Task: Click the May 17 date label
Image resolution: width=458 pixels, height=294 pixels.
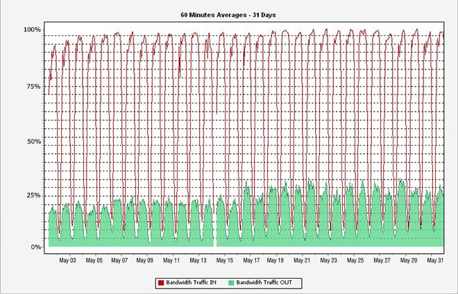Action: 251,260
